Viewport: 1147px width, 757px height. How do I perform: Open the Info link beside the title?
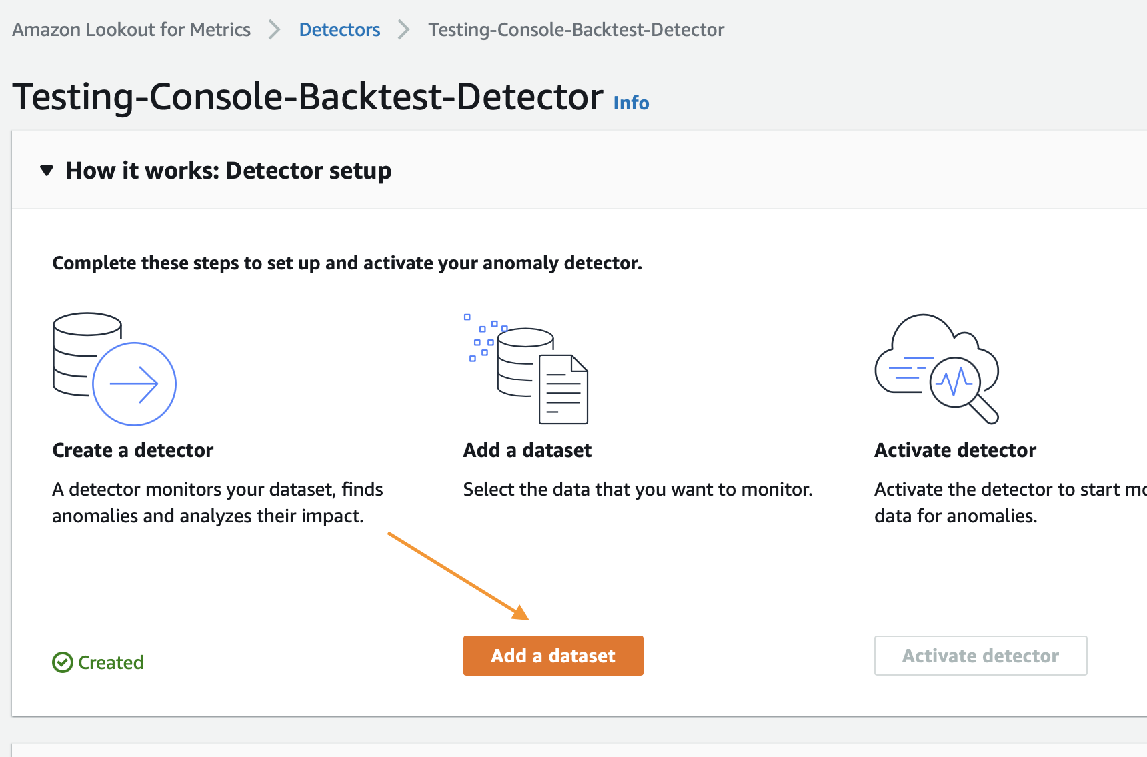631,103
